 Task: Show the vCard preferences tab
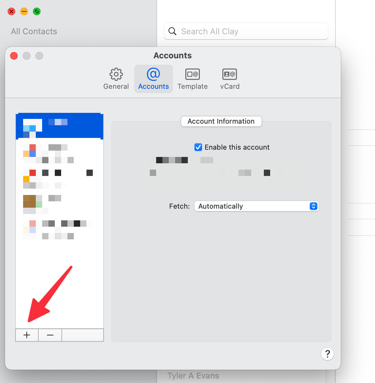coord(230,79)
